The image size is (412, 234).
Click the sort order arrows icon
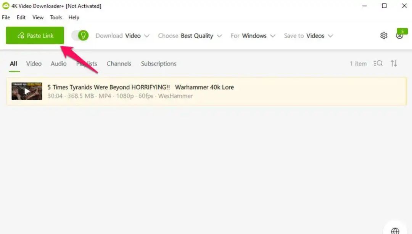(394, 64)
